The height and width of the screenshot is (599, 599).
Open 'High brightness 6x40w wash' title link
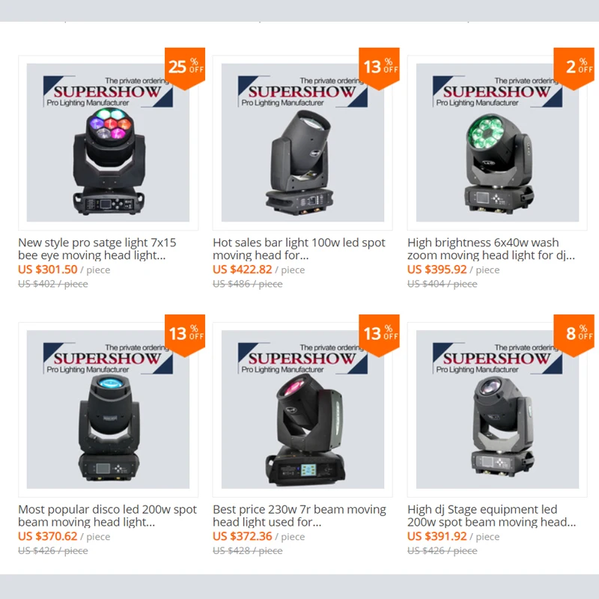coord(491,249)
